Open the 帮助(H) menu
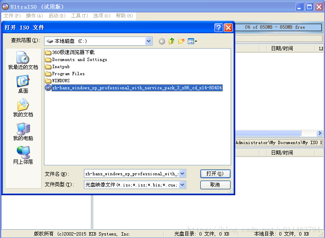This screenshot has width=325, height=238. pyautogui.click(x=124, y=16)
